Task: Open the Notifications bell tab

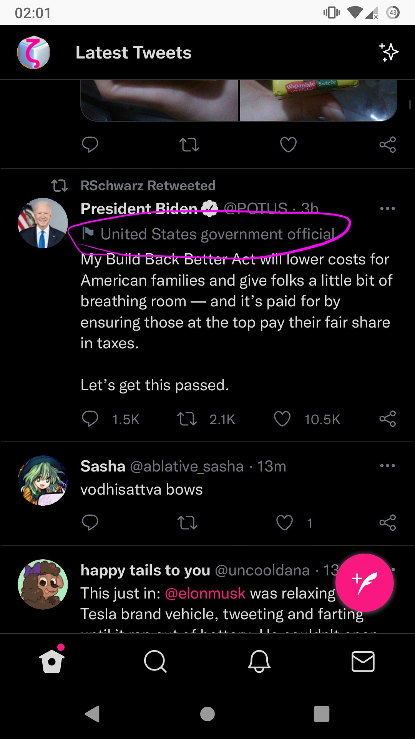Action: [259, 661]
